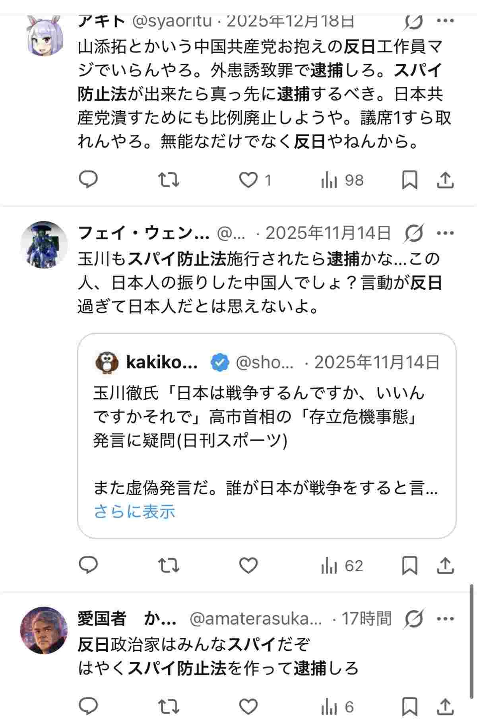
Task: Open more options on 愛国者 tweet
Action: coord(445,619)
